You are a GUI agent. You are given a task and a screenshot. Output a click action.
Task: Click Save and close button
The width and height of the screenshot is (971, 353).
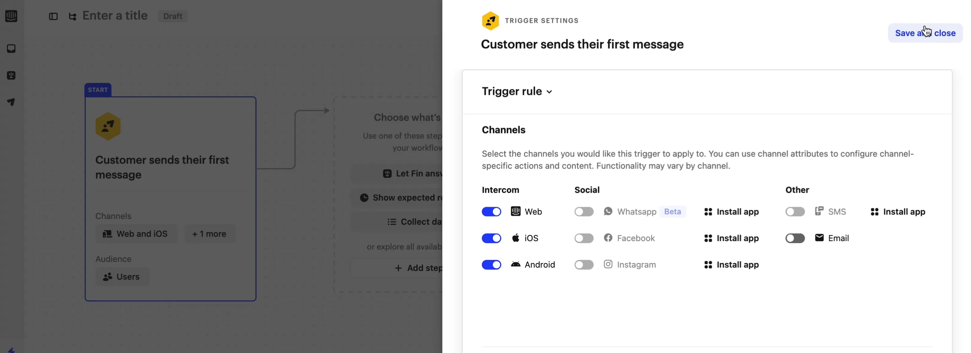click(925, 33)
